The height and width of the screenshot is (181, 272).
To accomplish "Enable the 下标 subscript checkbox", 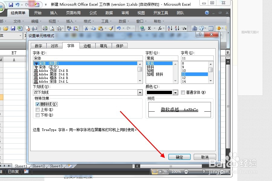I will (37, 115).
